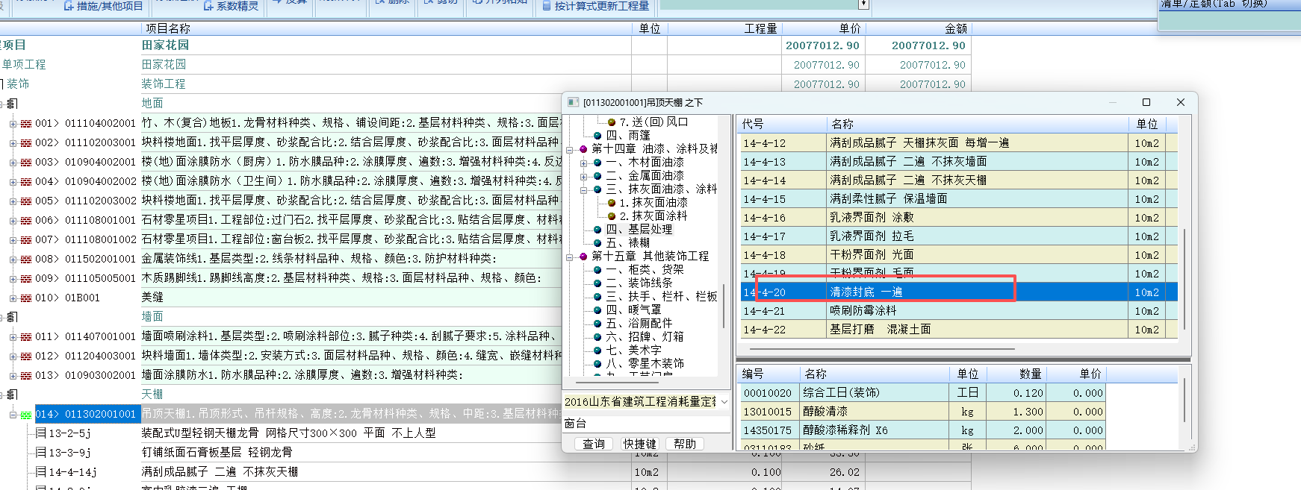Screen dimensions: 1301x490
Task: Select quota row 14-4-12 满刮成品腻子
Action: [x=959, y=143]
